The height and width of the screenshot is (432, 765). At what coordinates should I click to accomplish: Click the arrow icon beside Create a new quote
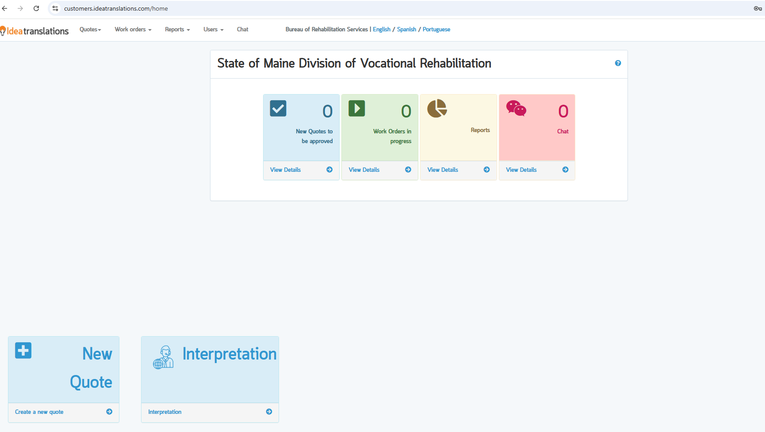click(x=109, y=412)
